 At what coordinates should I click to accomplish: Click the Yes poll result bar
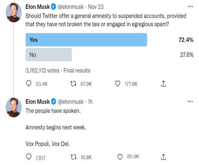[x=86, y=40]
